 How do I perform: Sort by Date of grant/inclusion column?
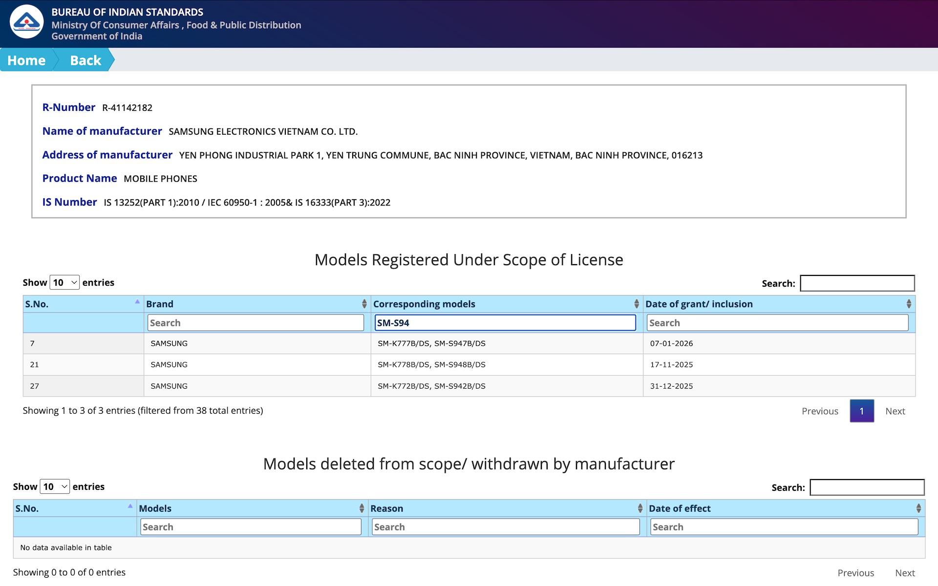point(908,304)
